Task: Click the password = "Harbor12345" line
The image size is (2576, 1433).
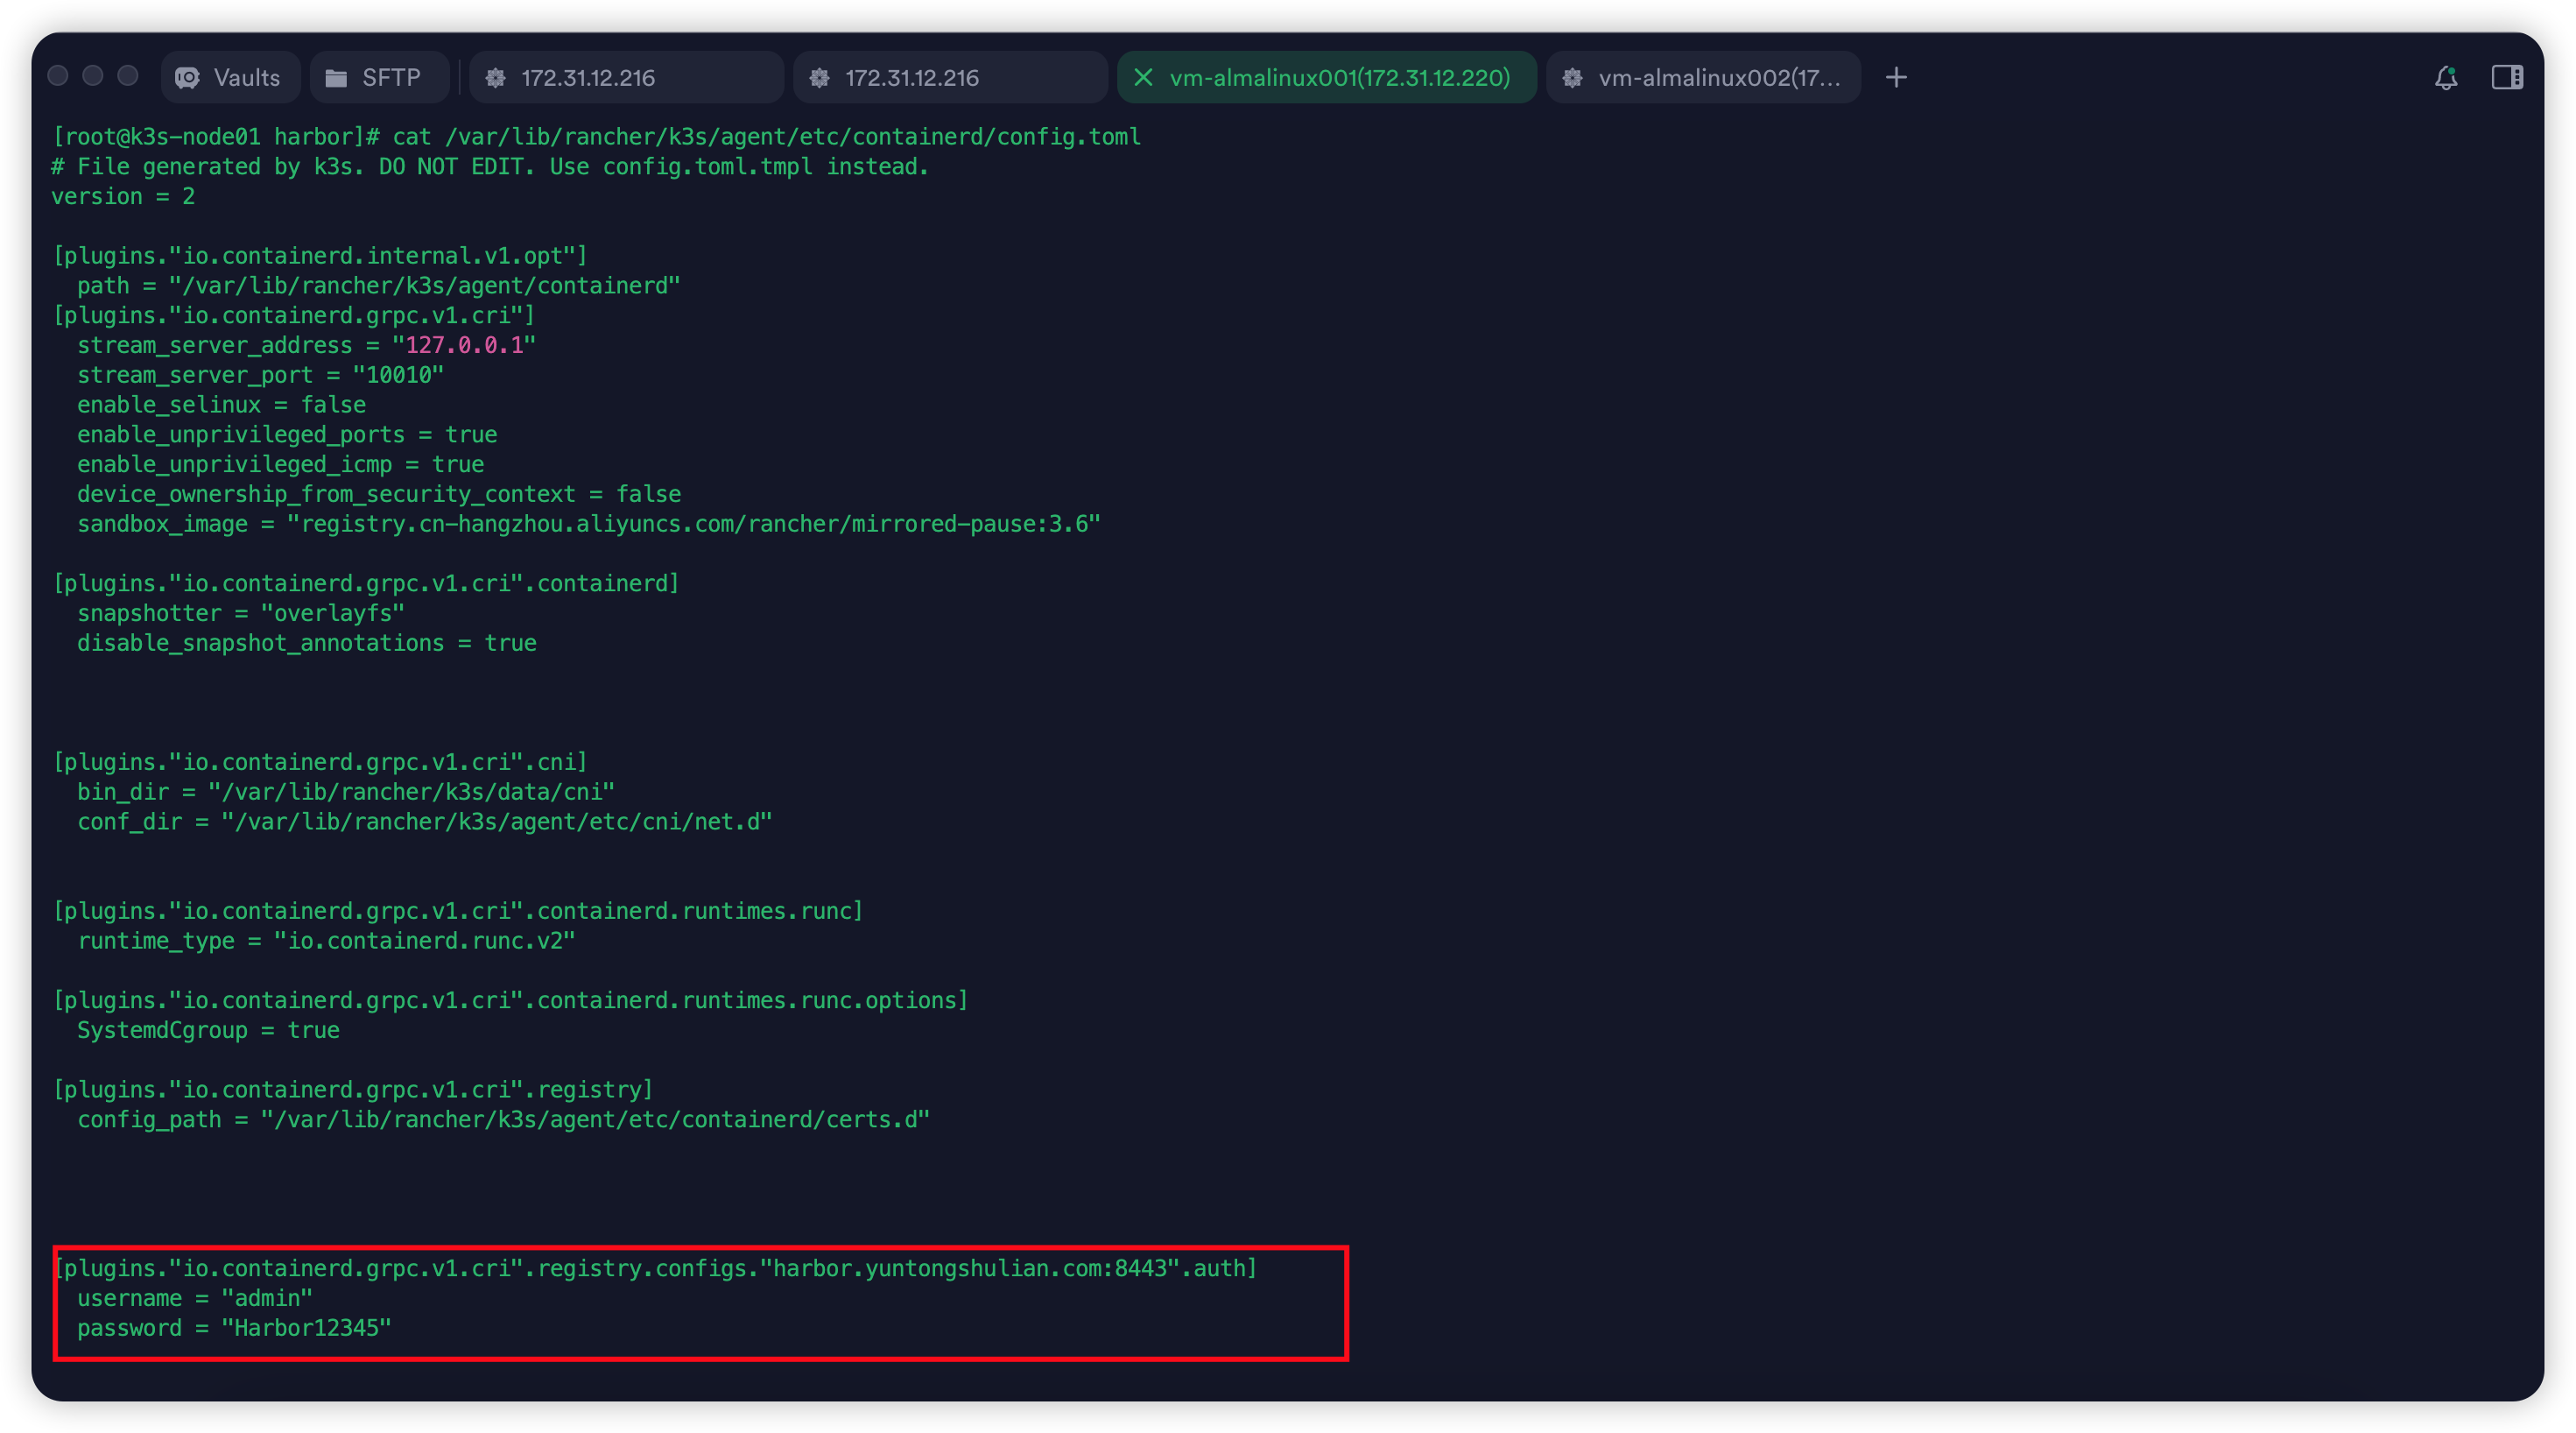Action: [x=234, y=1329]
